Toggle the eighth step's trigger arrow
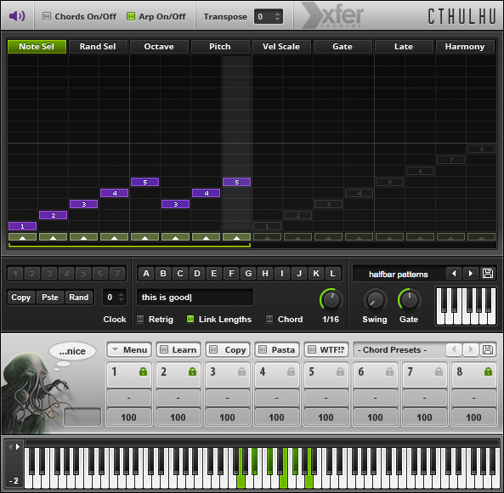Image resolution: width=504 pixels, height=493 pixels. 236,237
